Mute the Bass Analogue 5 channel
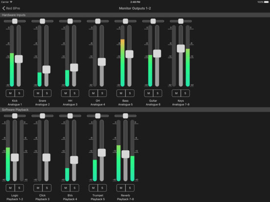270x202 pixels. click(x=121, y=93)
